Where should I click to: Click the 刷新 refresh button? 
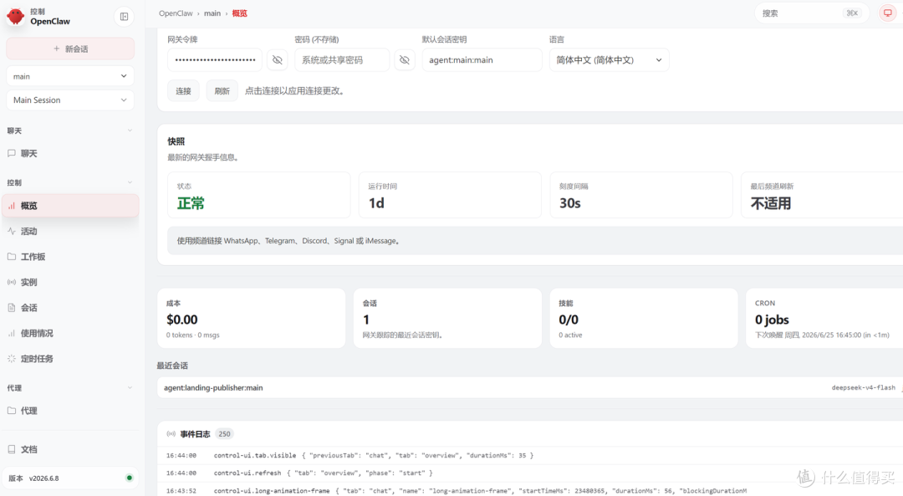[222, 91]
